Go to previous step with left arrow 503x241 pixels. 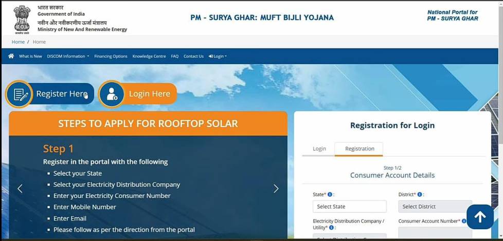[x=20, y=189]
